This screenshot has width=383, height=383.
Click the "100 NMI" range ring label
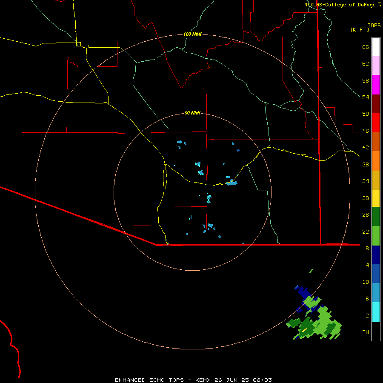(192, 34)
